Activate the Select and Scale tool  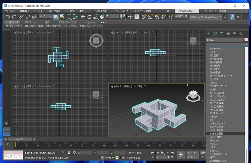pyautogui.click(x=96, y=17)
